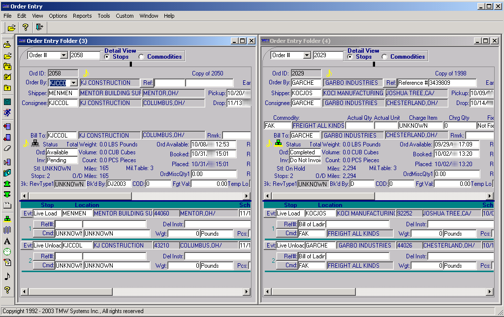Image resolution: width=504 pixels, height=317 pixels.
Task: Open the Custom menu
Action: pyautogui.click(x=125, y=16)
